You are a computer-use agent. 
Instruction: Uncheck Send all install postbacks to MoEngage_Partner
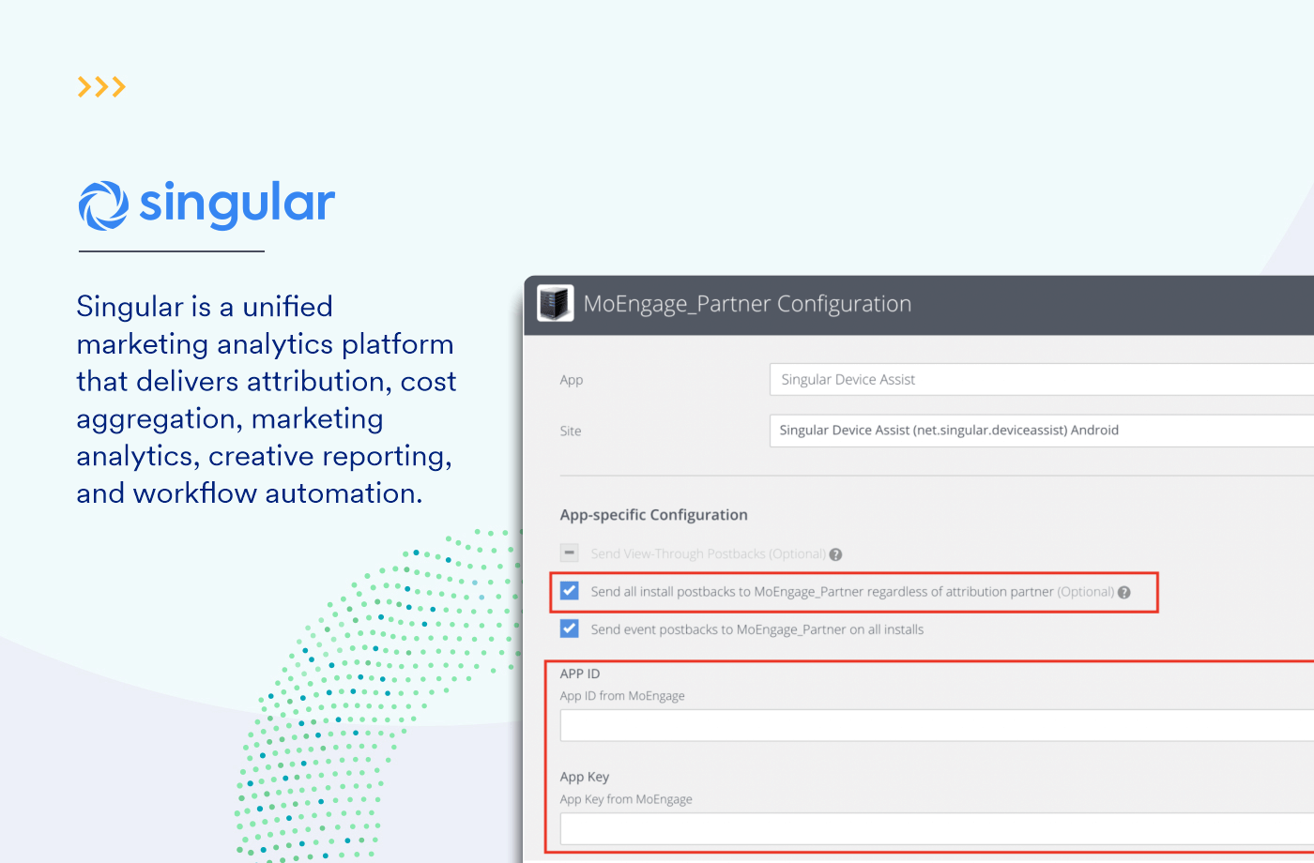570,591
